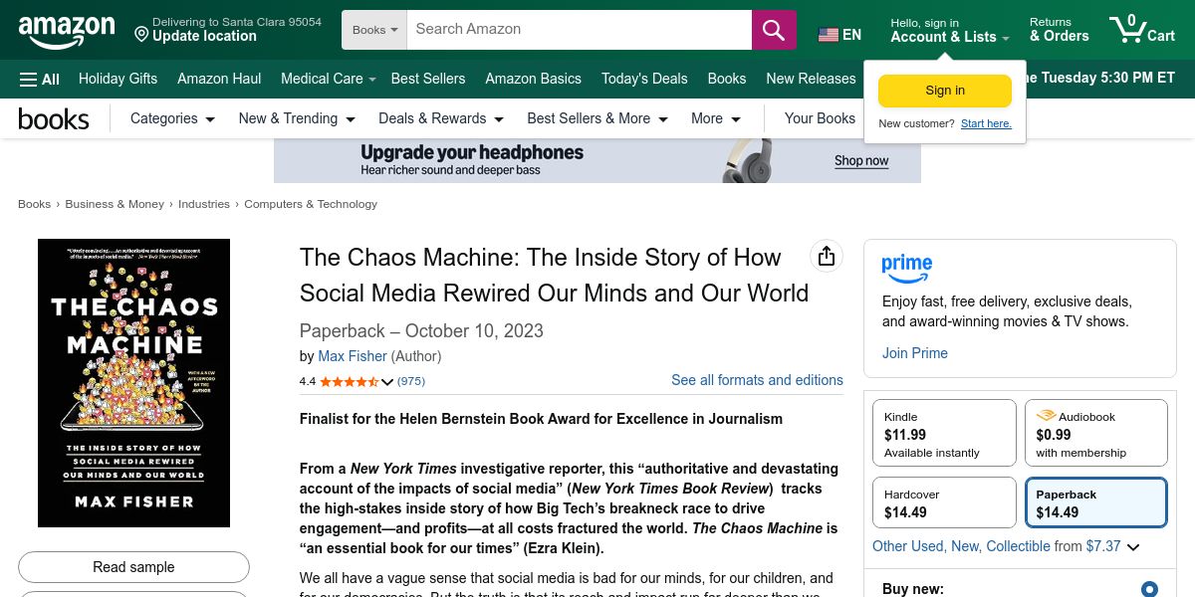Screen dimensions: 1195x597
Task: Focus the Search Amazon input field
Action: 580,30
